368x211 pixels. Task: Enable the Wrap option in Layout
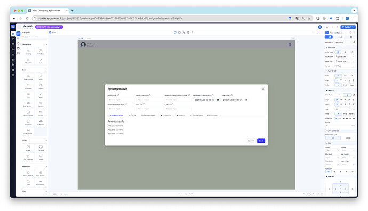tap(345, 113)
